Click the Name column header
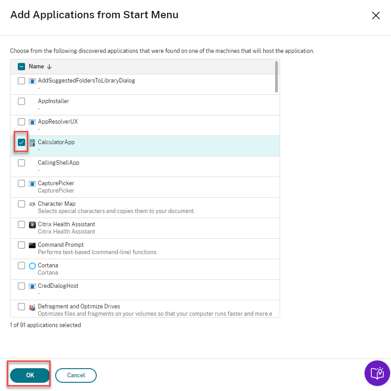This screenshot has height=391, width=391. click(x=36, y=67)
